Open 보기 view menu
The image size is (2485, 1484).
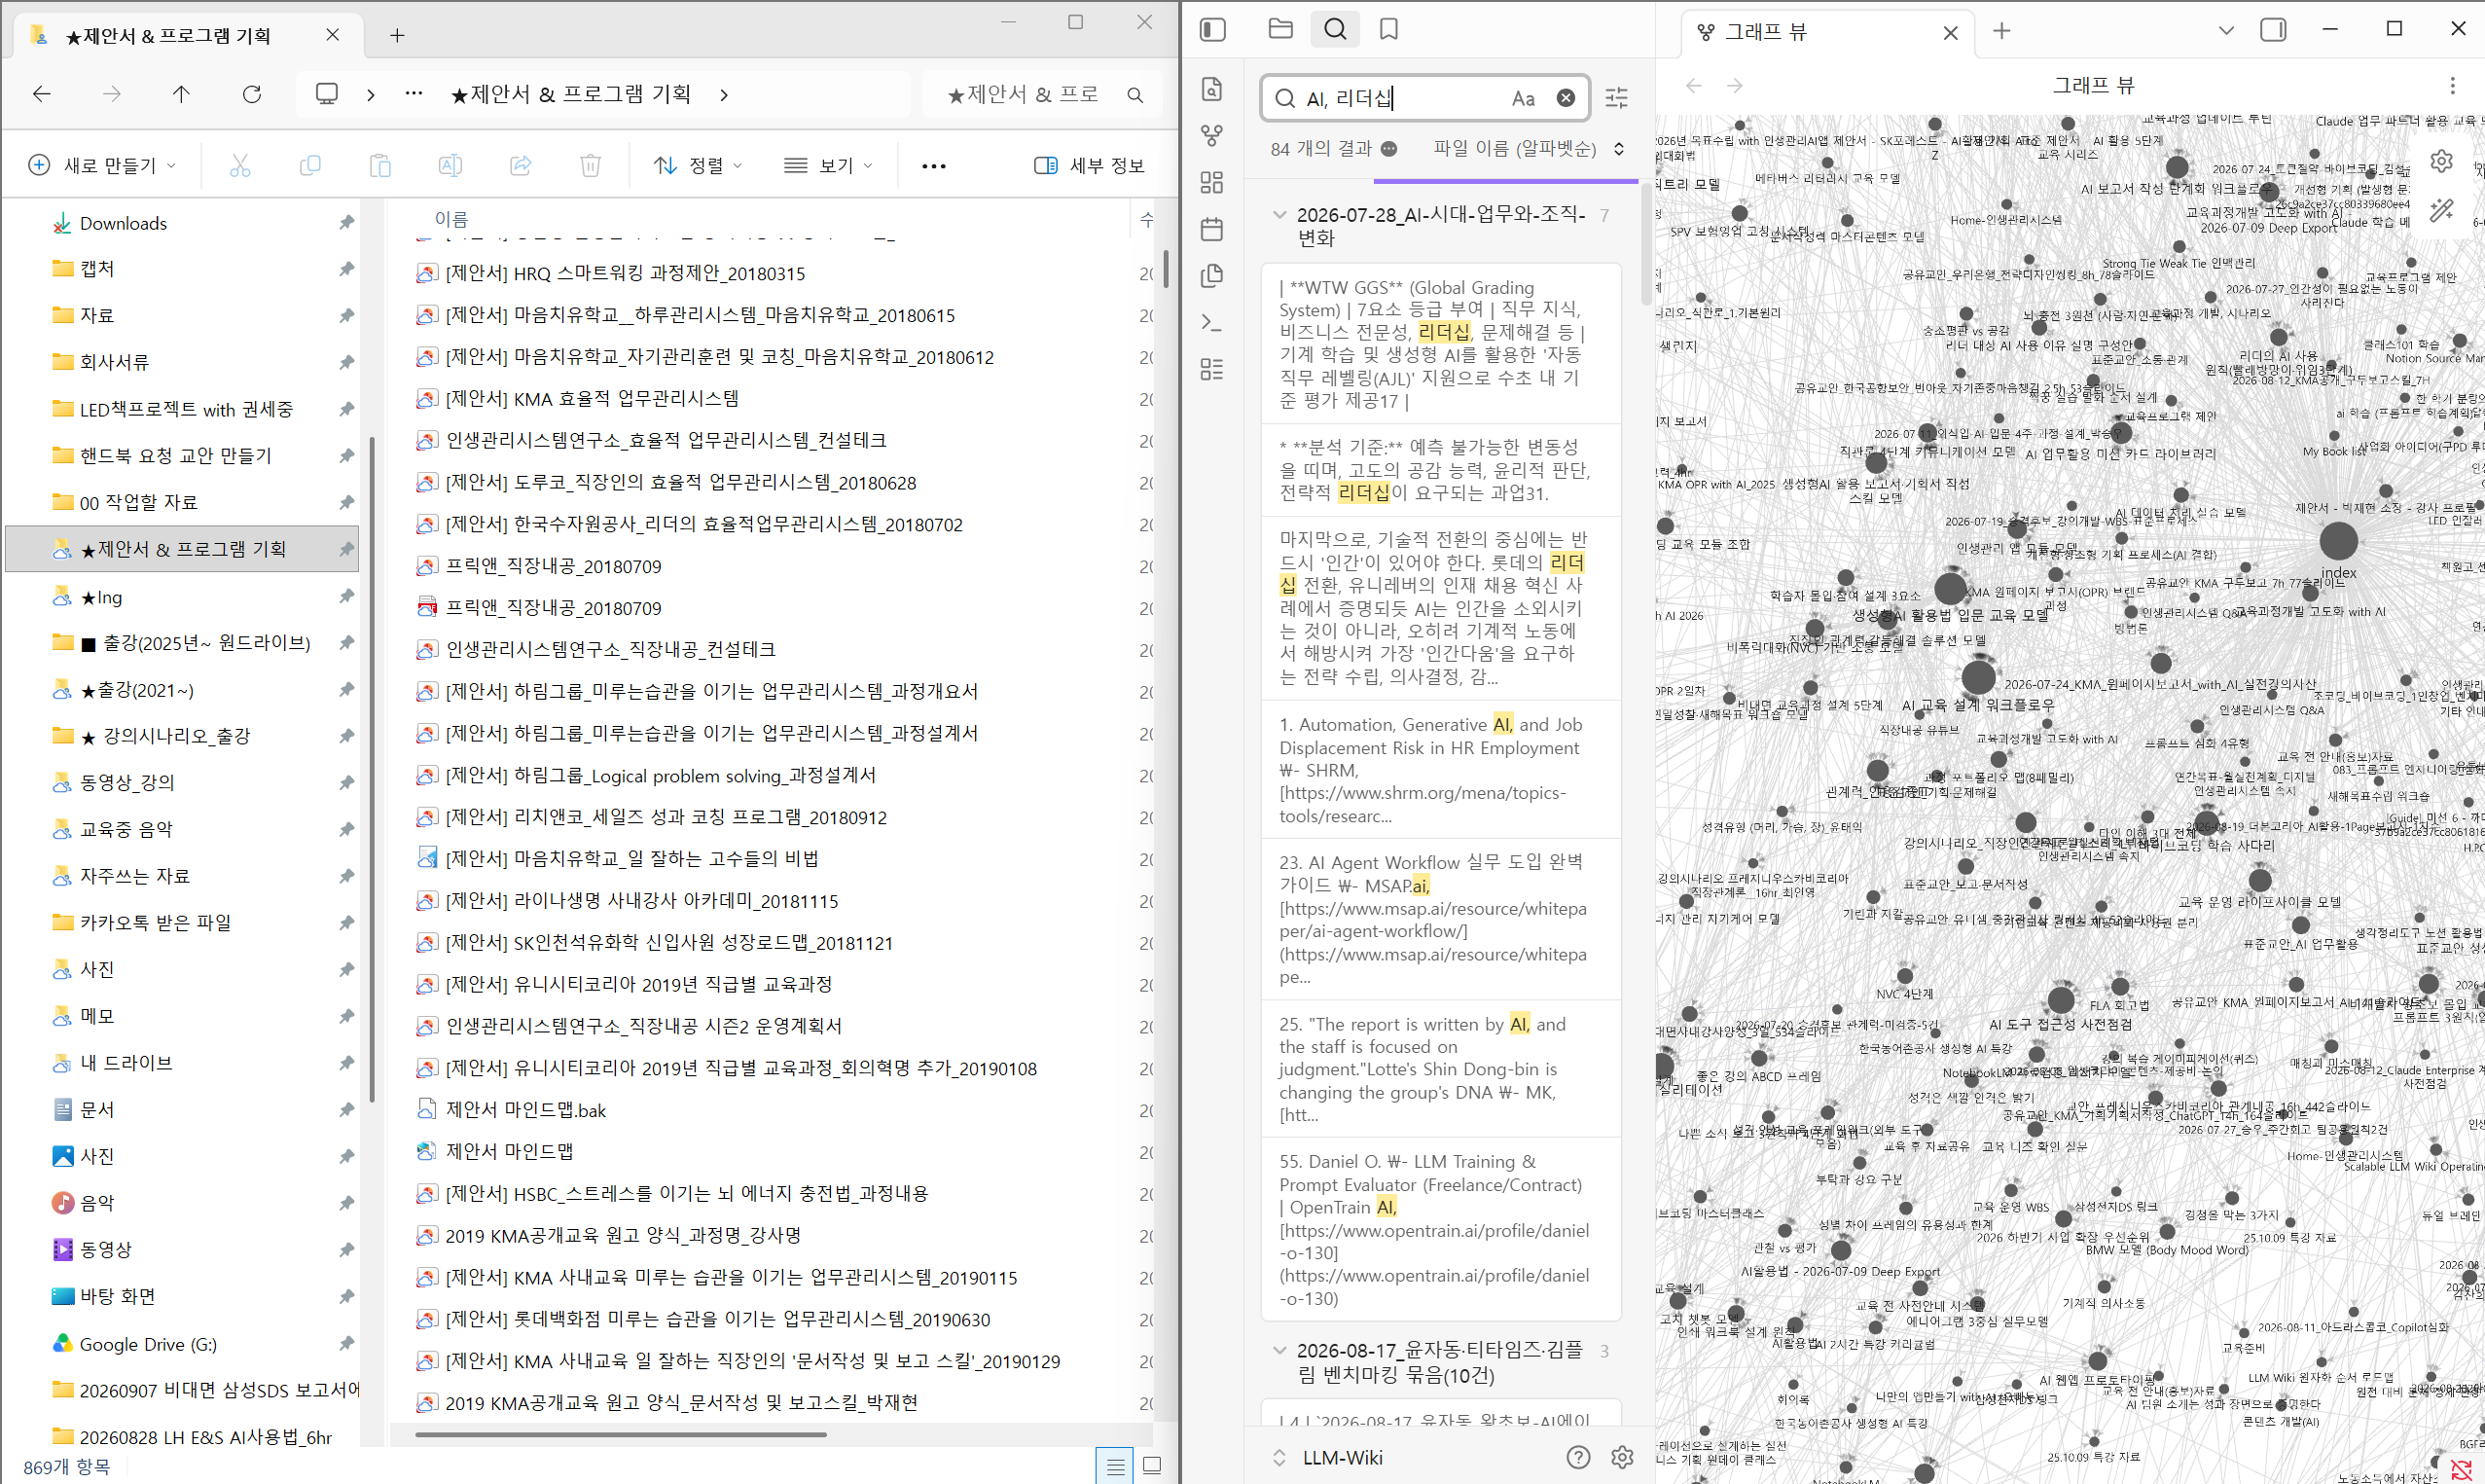(829, 165)
